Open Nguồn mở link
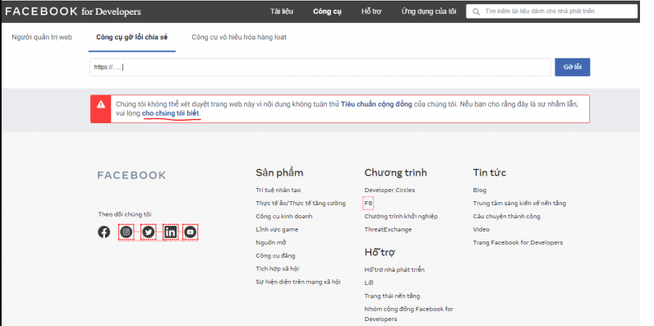Screen dimensions: 654x326 [271, 242]
